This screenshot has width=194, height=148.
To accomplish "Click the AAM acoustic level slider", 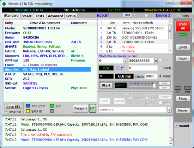I will 142,85.
